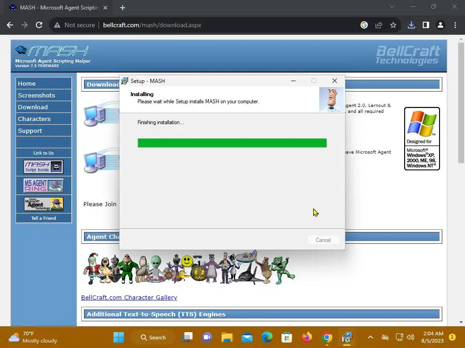The height and width of the screenshot is (348, 465).
Task: Expand hidden system tray icons
Action: [371, 337]
